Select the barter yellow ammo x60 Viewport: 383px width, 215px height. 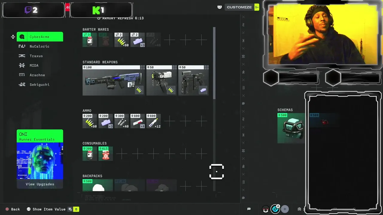122,40
